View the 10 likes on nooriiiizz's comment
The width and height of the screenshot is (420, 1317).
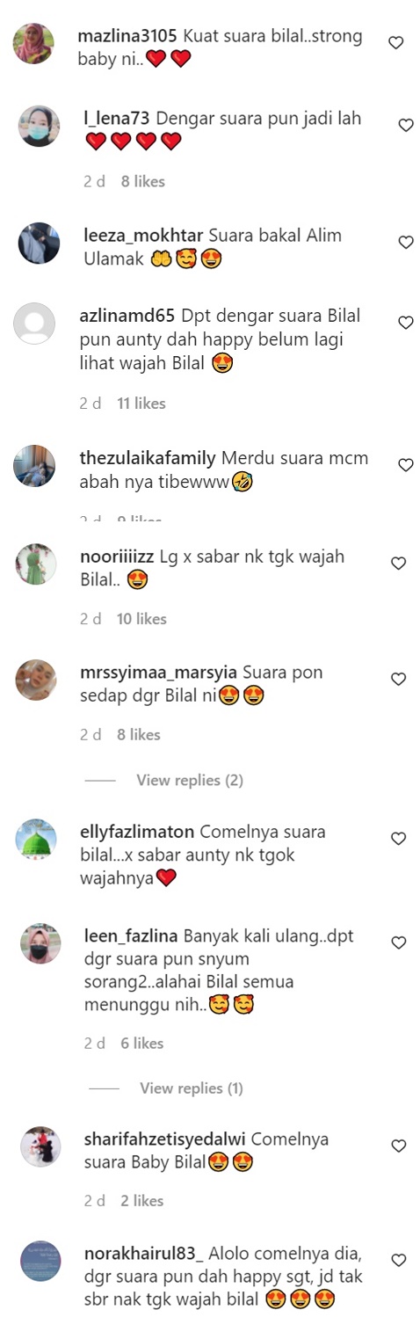point(141,619)
